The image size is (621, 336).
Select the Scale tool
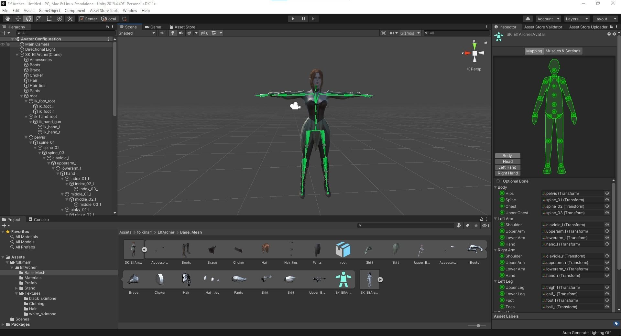pos(38,19)
